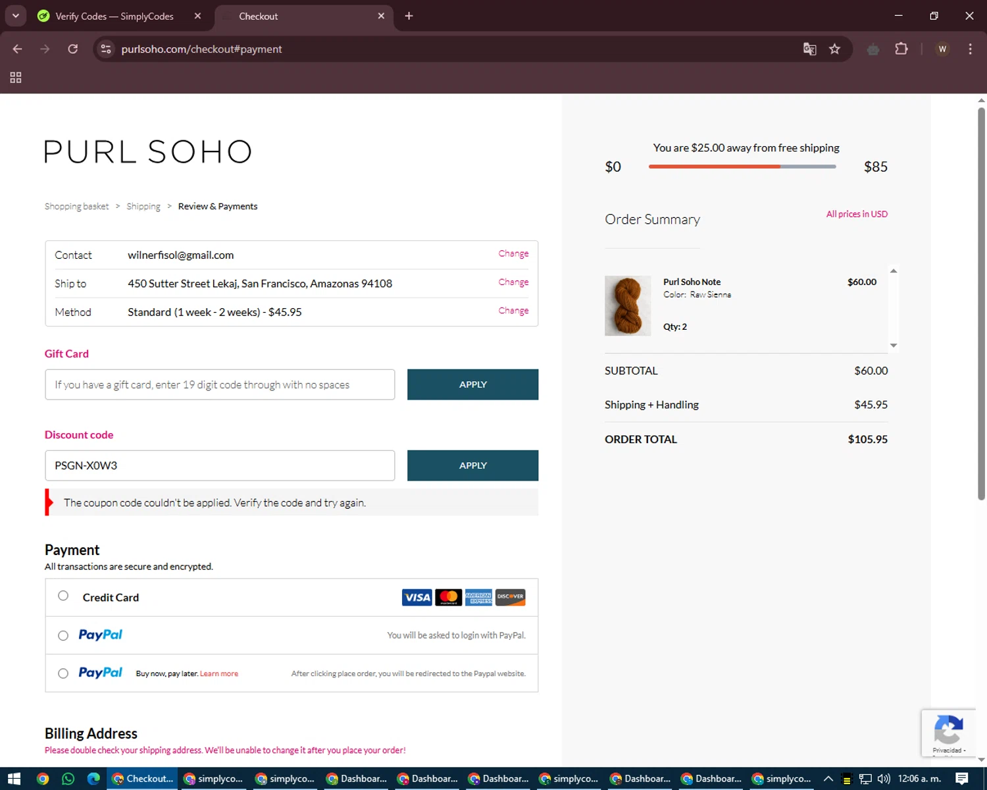Open the apps grid in bookmarks bar

(16, 78)
